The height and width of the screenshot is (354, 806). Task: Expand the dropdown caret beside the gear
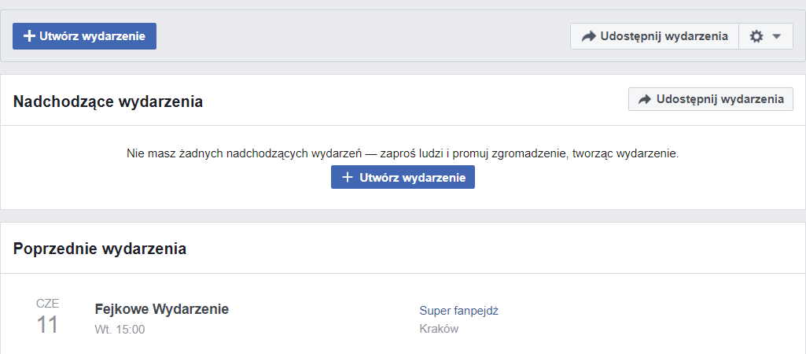coord(776,36)
